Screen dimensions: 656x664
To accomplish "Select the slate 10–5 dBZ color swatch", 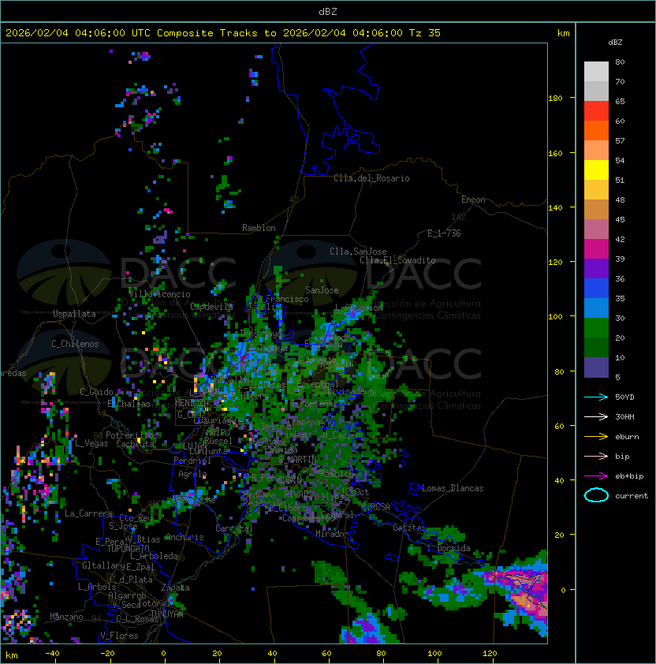I will [x=596, y=367].
